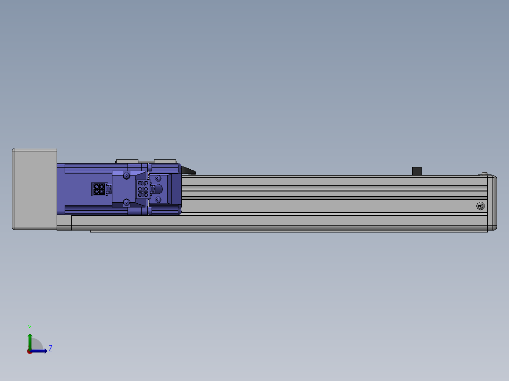Select the rounded end cap at the rail's right end
Viewport: 509px width, 381px height.
tap(492, 203)
